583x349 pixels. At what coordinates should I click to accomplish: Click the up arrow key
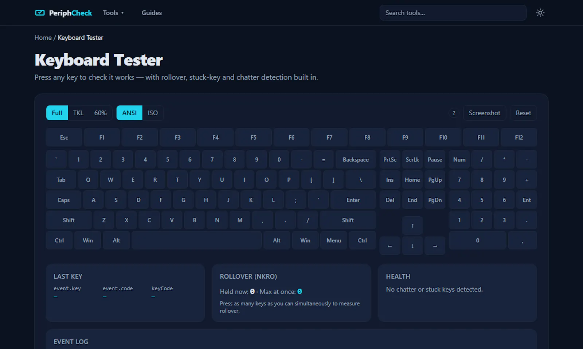coord(412,226)
